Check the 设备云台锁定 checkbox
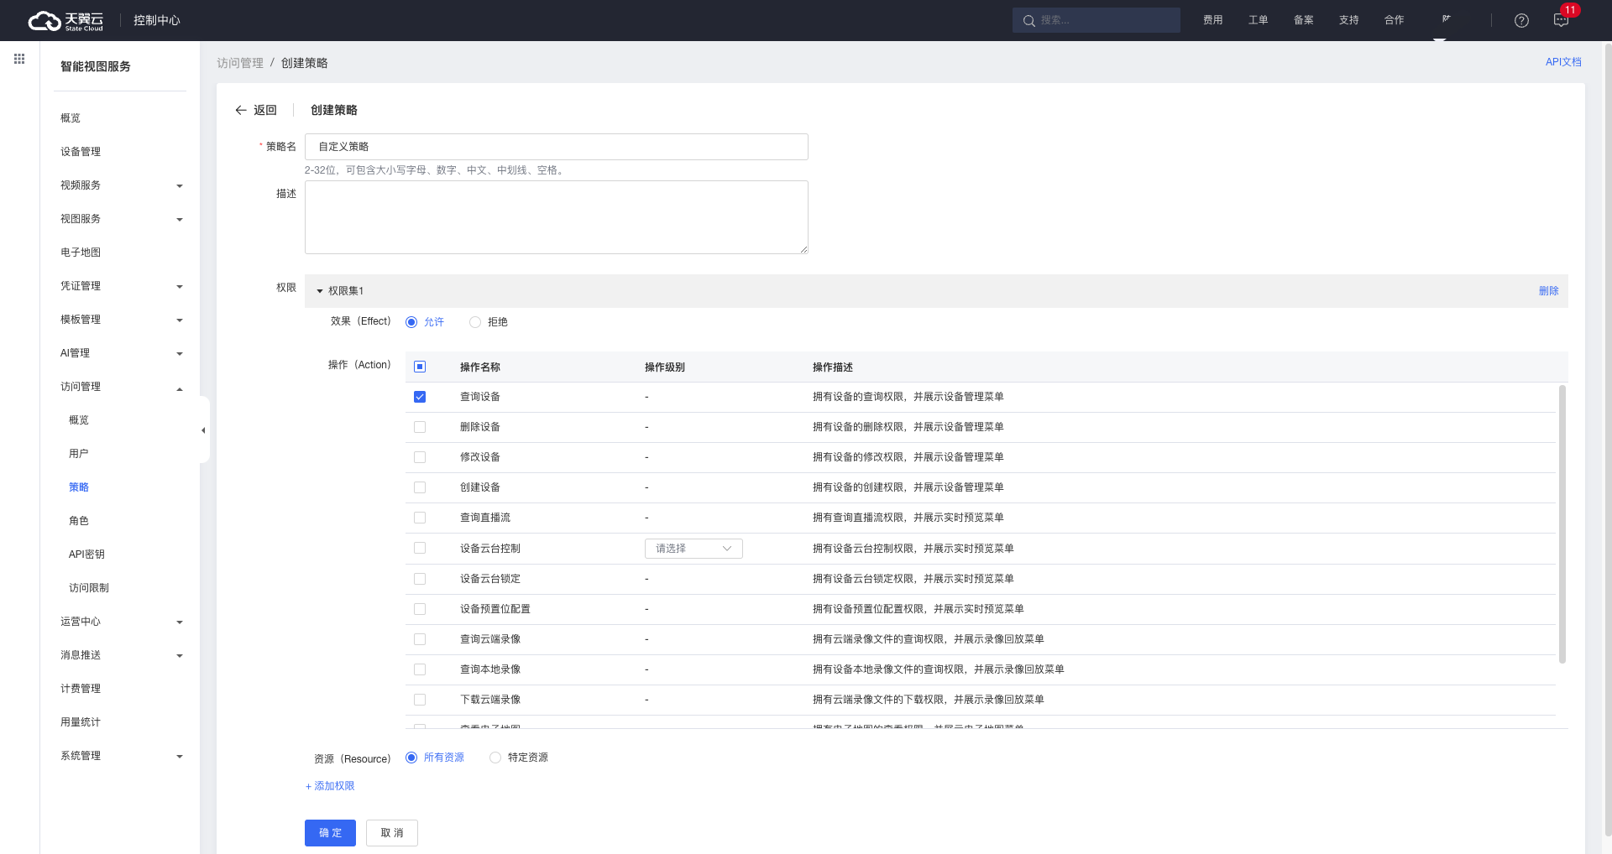Image resolution: width=1612 pixels, height=854 pixels. (420, 579)
